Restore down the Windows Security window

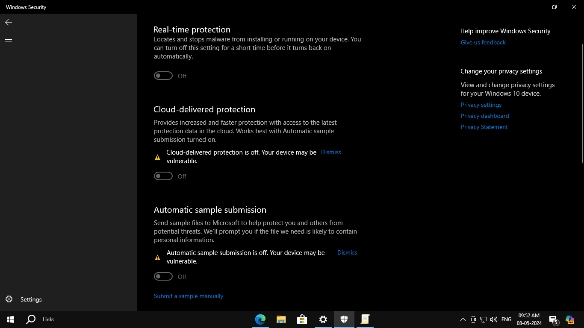point(555,7)
